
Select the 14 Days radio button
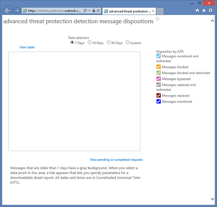(x=90, y=42)
